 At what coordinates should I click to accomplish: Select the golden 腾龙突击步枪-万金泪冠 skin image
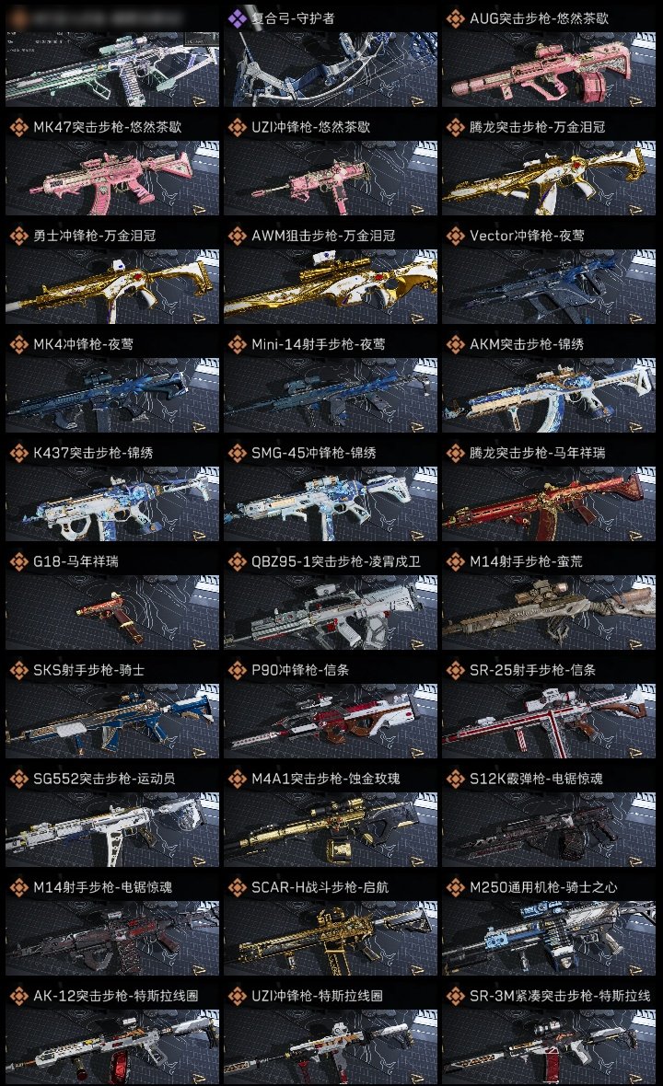click(x=549, y=178)
